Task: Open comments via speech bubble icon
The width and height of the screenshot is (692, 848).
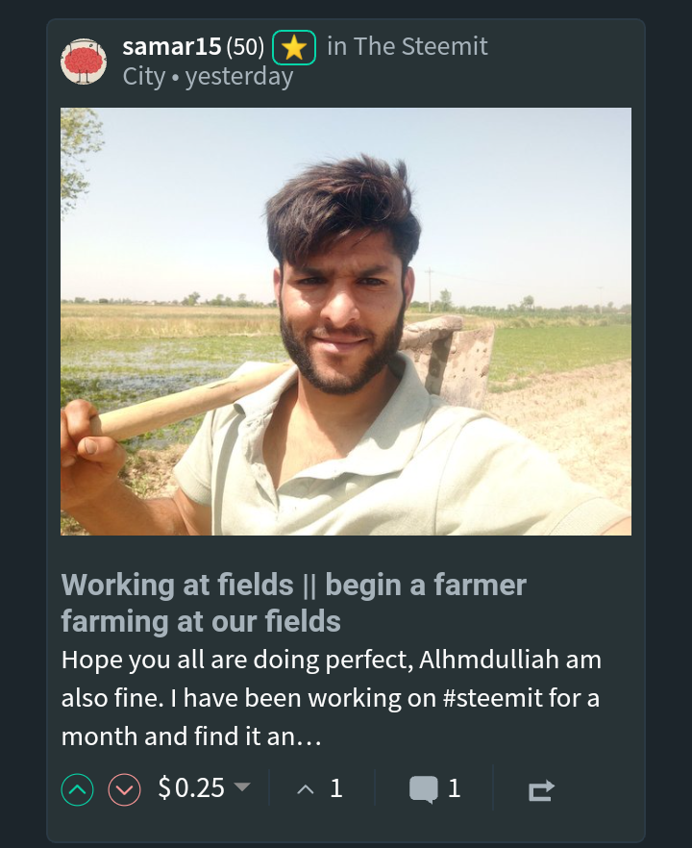Action: click(x=423, y=789)
